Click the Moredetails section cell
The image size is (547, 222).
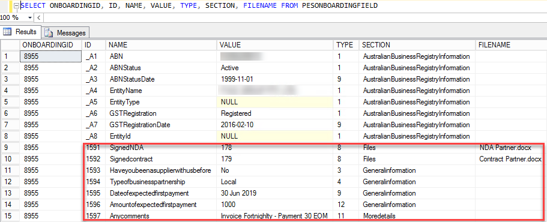(x=417, y=216)
